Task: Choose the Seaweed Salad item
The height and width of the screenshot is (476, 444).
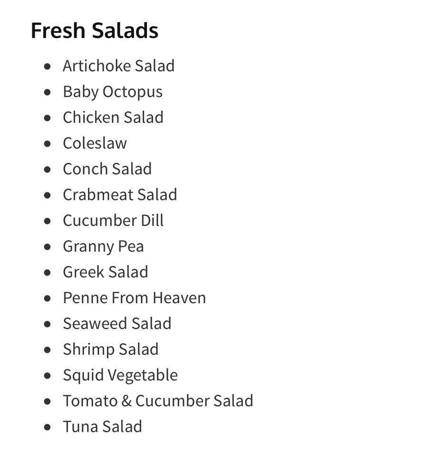Action: pyautogui.click(x=117, y=323)
